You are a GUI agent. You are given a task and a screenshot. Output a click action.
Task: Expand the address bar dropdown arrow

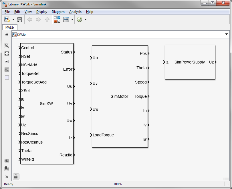click(x=227, y=34)
